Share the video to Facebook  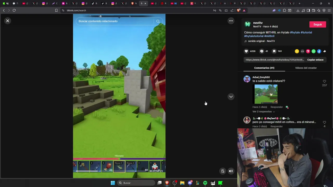(x=319, y=51)
